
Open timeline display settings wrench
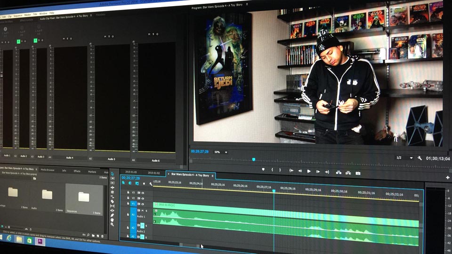tap(150, 183)
